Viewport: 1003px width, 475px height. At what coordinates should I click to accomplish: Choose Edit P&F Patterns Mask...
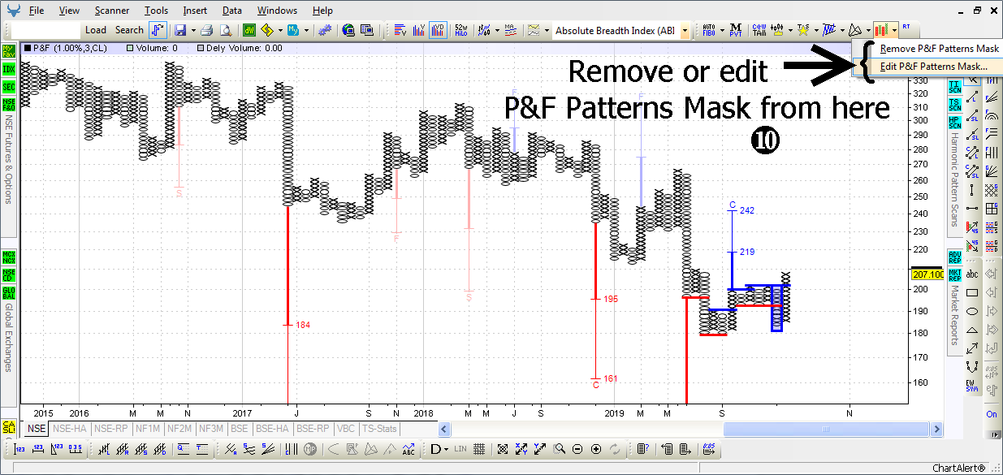click(928, 67)
